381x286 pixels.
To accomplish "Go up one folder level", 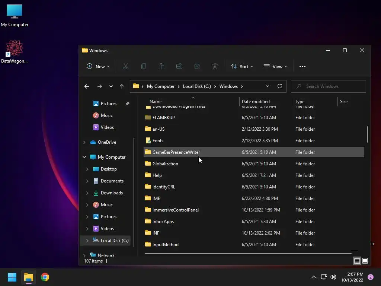I will (122, 86).
